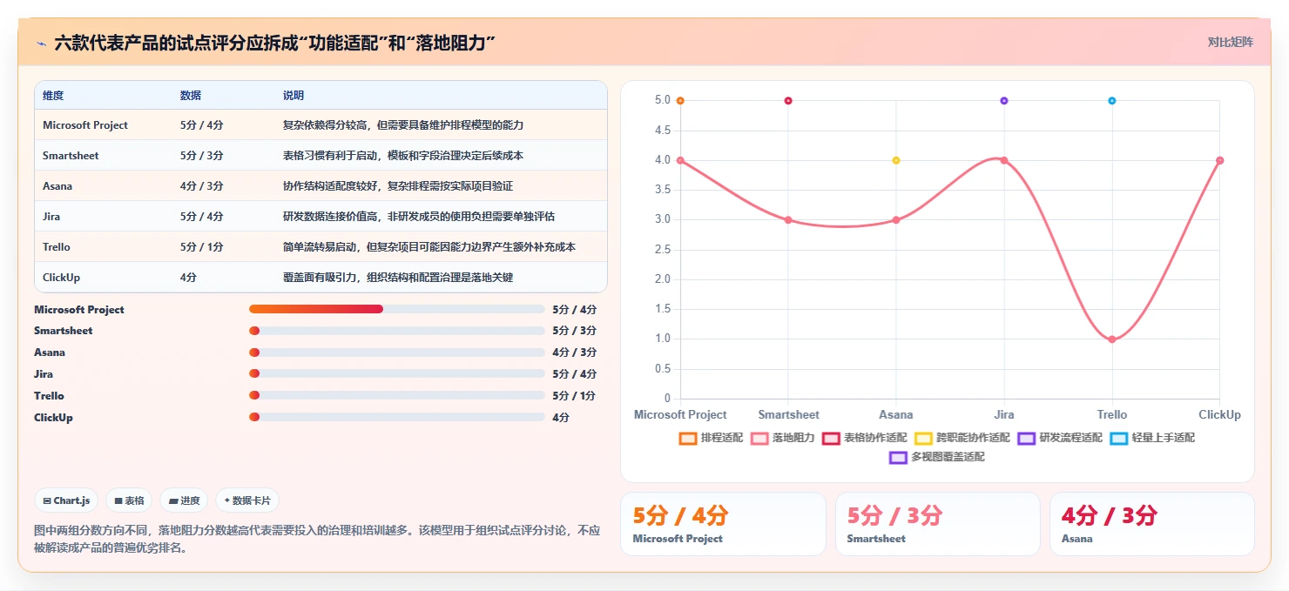Screen dimensions: 1289x591
Task: Click the description starting 研发数据连接价值高
Action: tap(419, 217)
